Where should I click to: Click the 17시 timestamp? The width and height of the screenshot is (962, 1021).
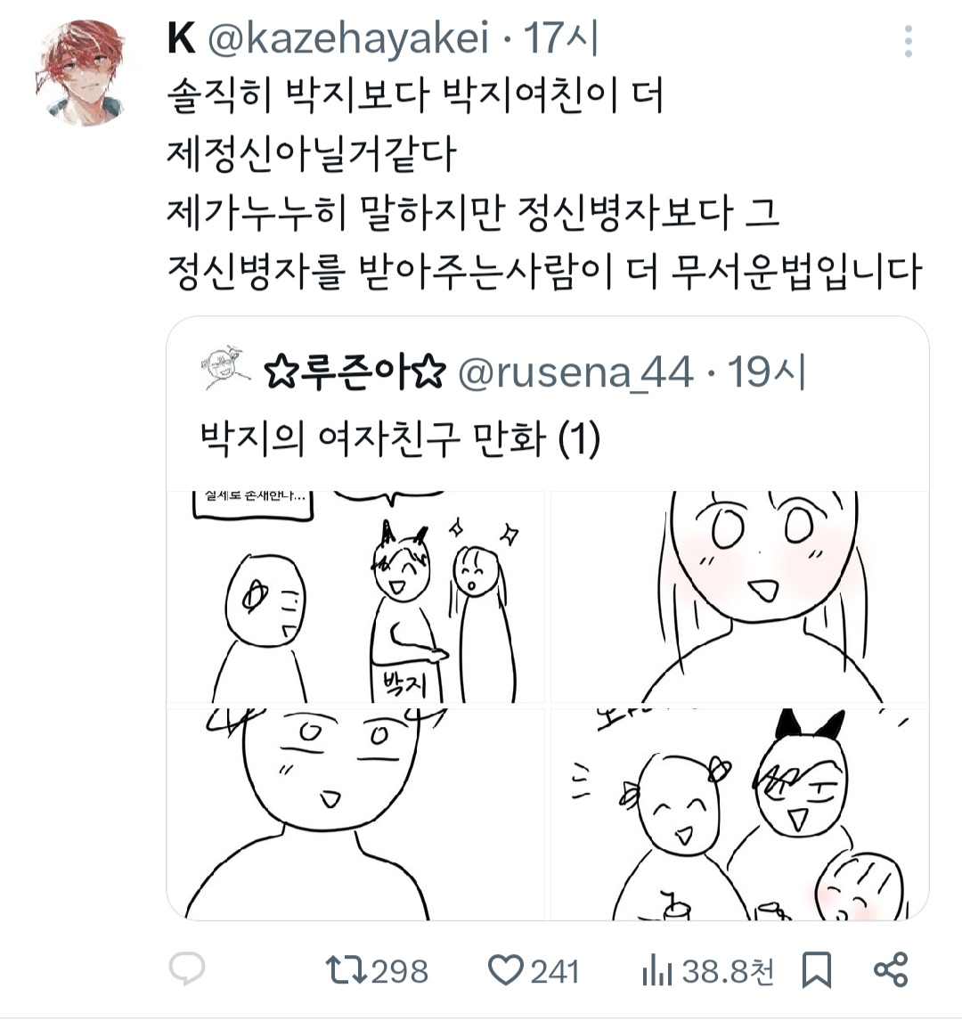click(x=560, y=37)
